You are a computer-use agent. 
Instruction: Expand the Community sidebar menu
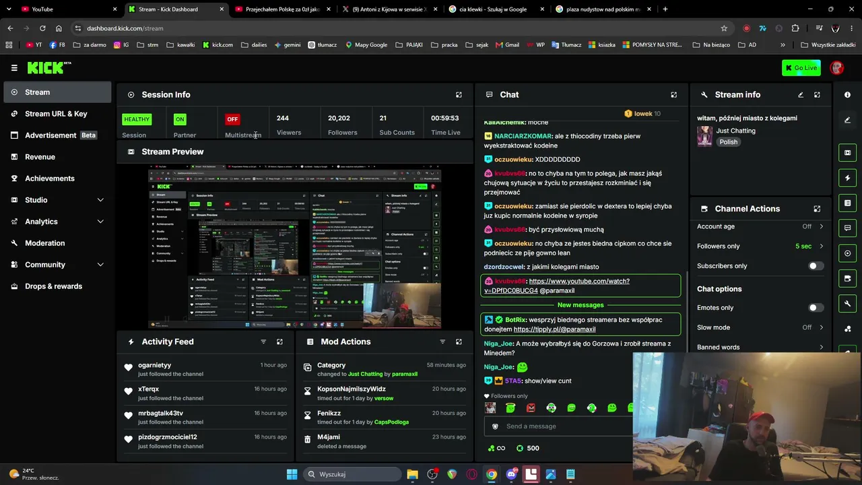coord(100,265)
